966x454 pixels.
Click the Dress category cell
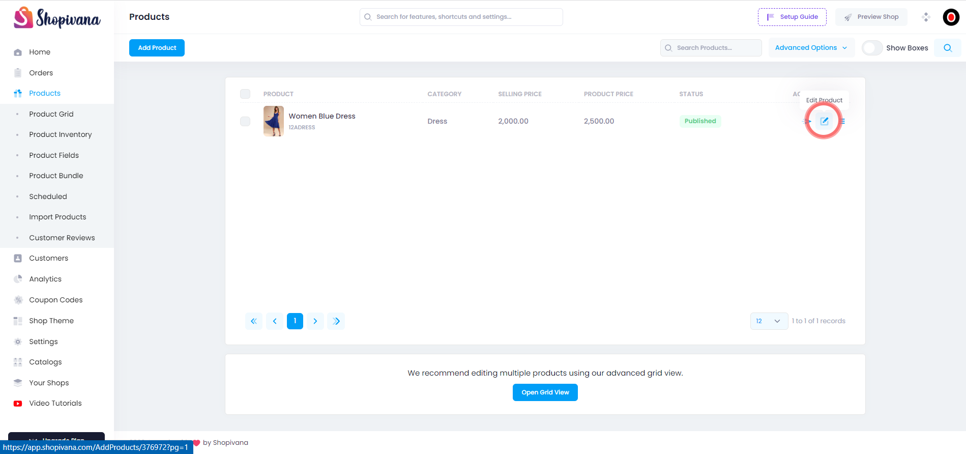(437, 121)
